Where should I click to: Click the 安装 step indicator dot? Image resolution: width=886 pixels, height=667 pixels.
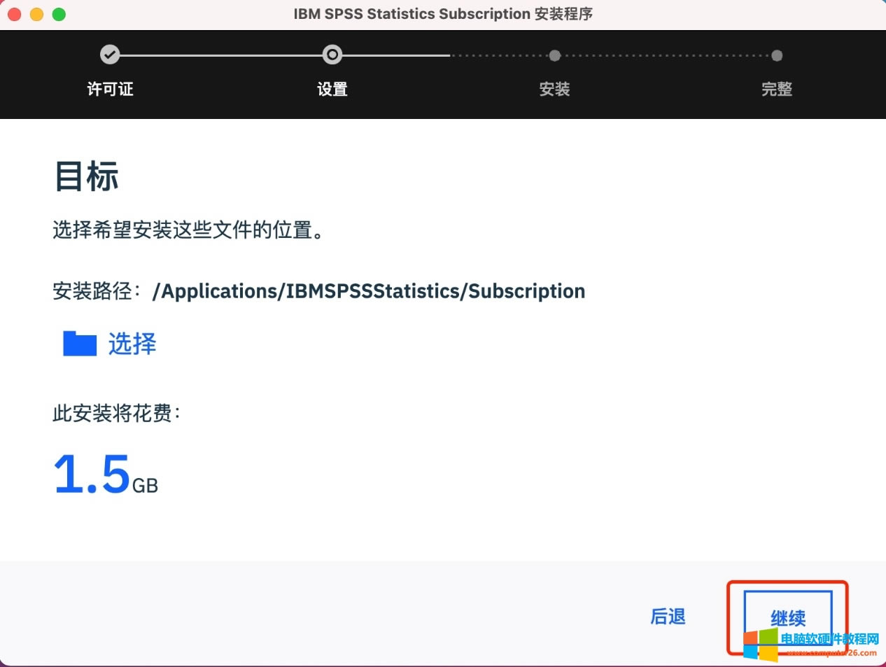coord(554,55)
